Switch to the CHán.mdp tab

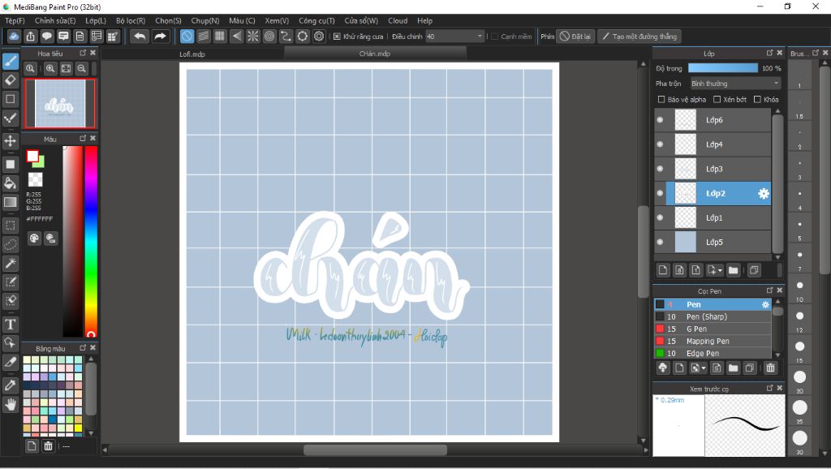pos(375,54)
